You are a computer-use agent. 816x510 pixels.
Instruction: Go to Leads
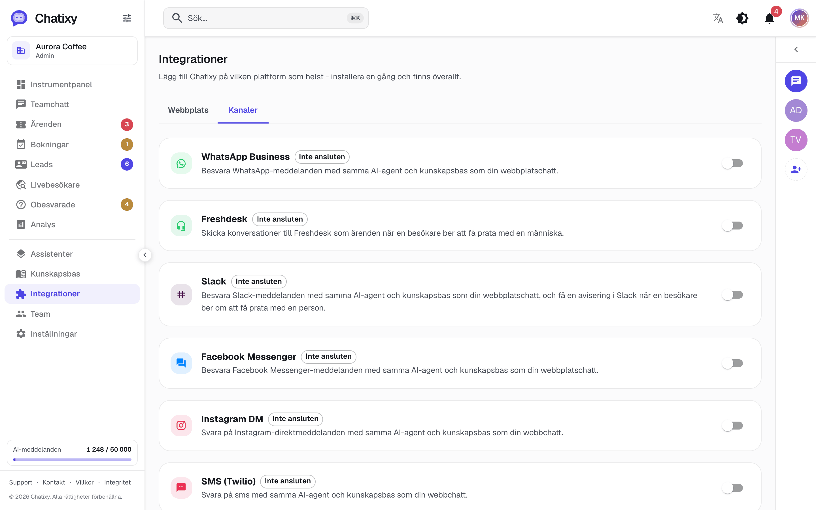(x=72, y=164)
